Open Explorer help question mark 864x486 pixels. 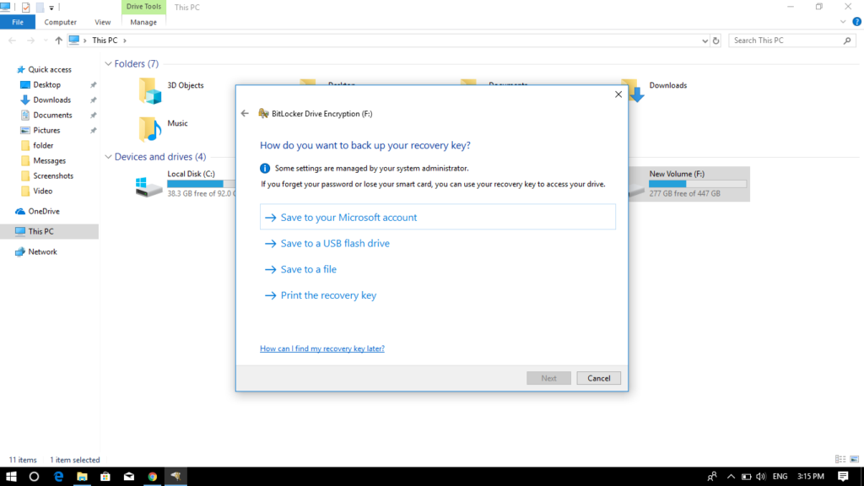(856, 21)
